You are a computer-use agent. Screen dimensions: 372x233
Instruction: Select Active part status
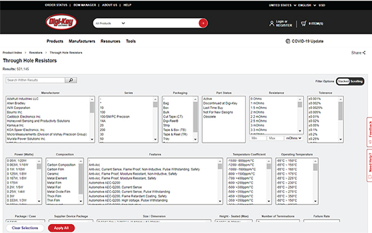[208, 99]
